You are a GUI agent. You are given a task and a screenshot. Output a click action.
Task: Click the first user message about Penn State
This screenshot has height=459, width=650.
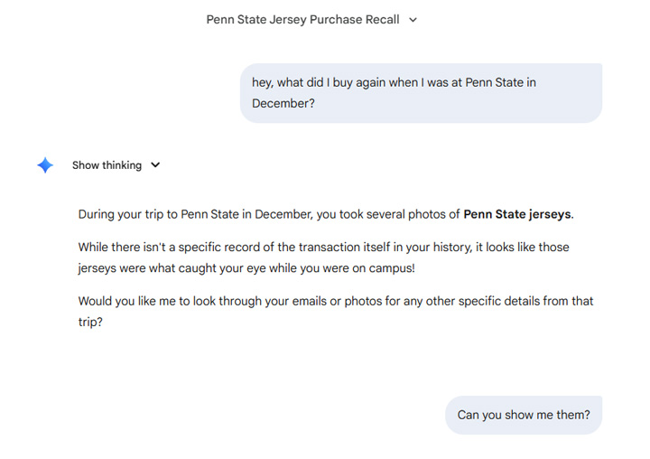[x=421, y=93]
